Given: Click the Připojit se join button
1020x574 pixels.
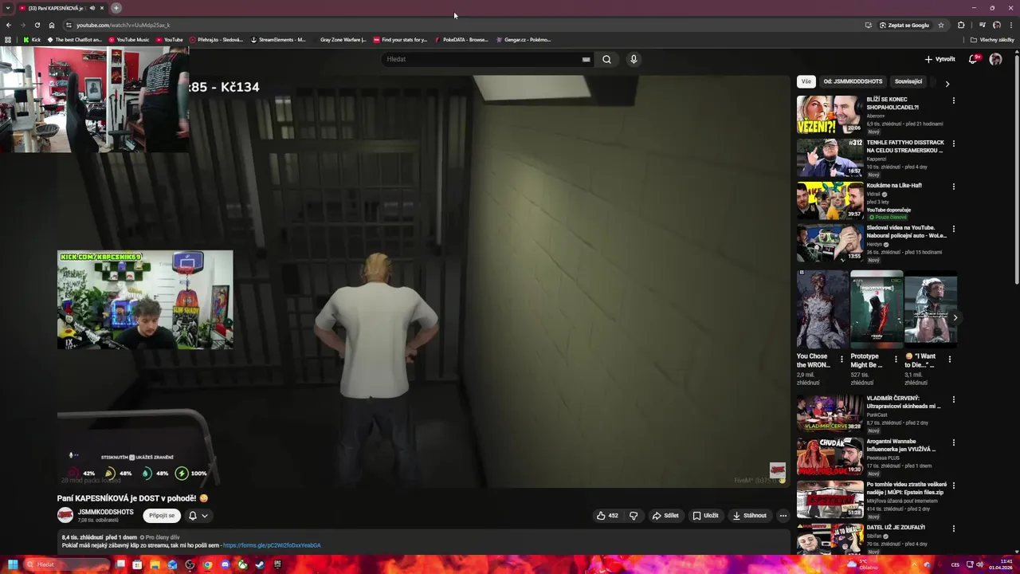Looking at the screenshot, I should coord(162,516).
